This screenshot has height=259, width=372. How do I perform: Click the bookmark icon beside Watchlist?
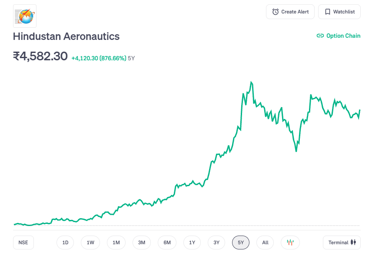[328, 12]
